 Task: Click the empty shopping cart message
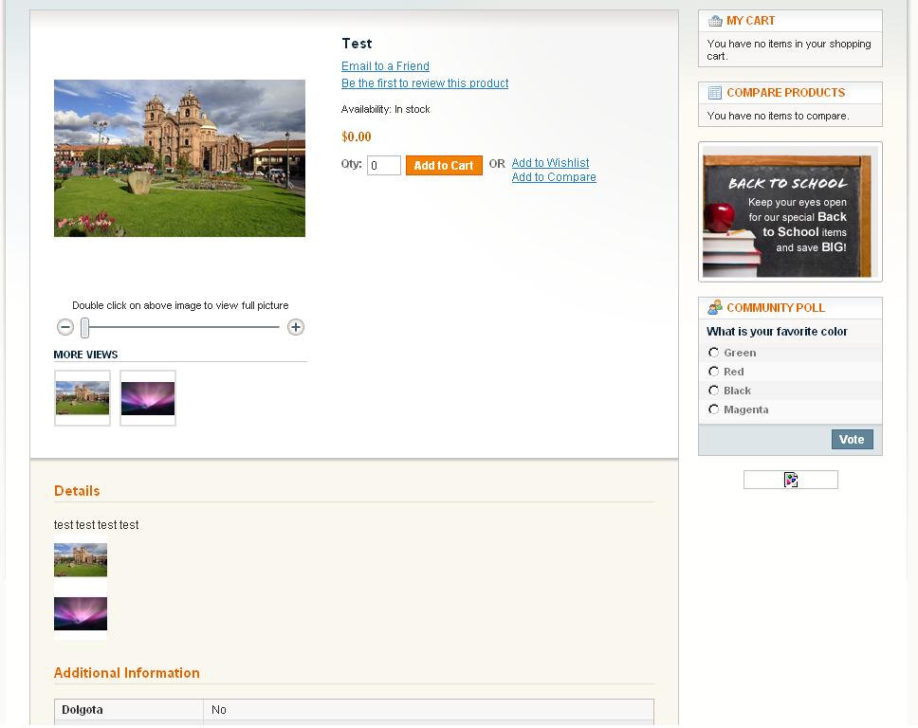click(789, 49)
